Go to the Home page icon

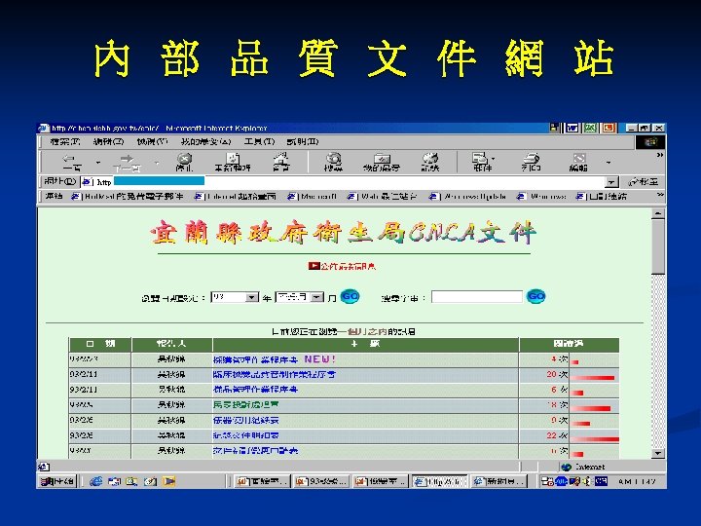[281, 162]
